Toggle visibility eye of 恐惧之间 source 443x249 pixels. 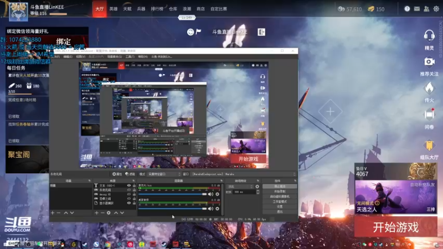coord(129,199)
